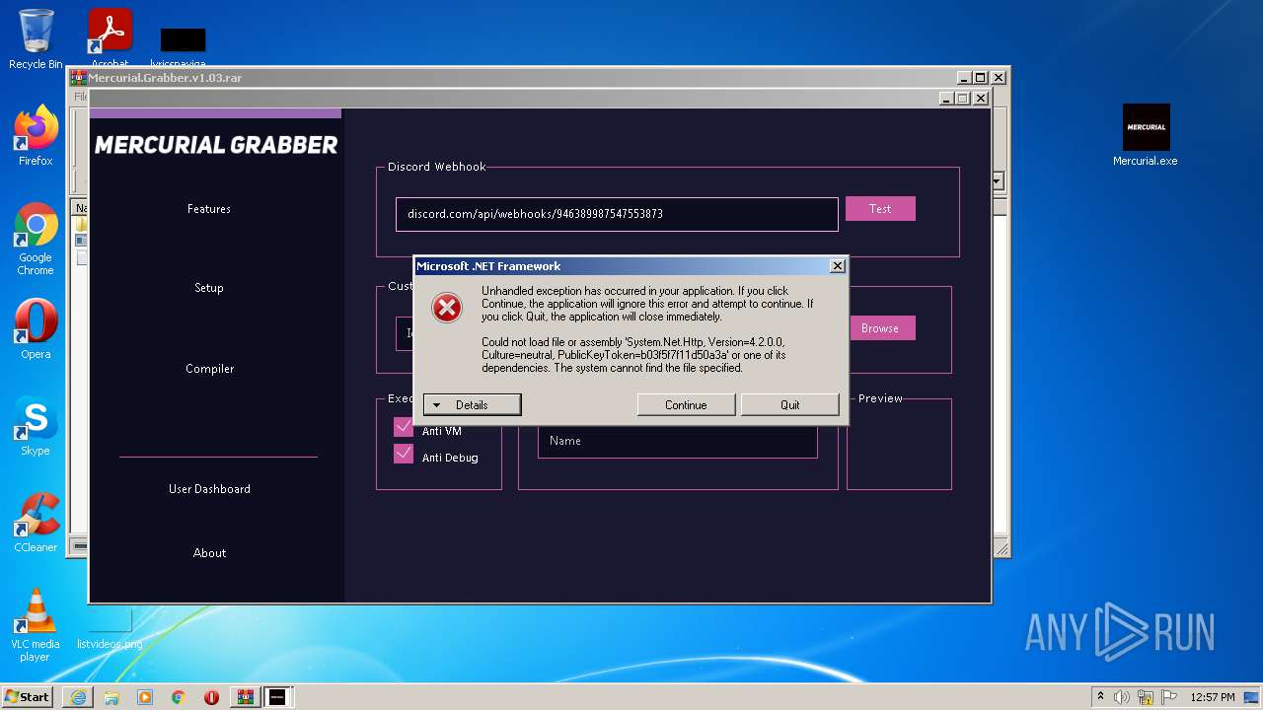
Task: Click the Mercurial Grabber logo title
Action: point(216,145)
